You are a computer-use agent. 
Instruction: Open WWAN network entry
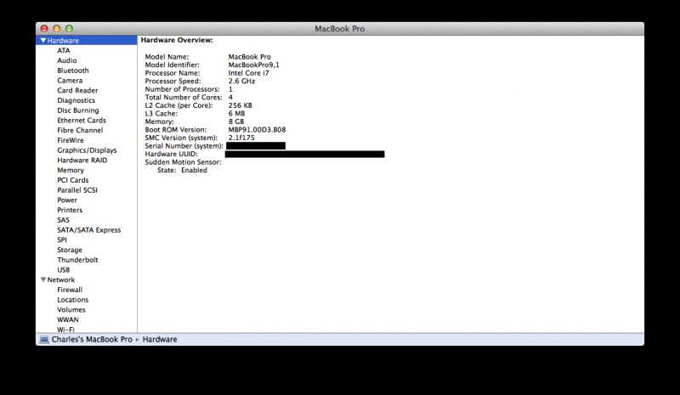(x=68, y=319)
